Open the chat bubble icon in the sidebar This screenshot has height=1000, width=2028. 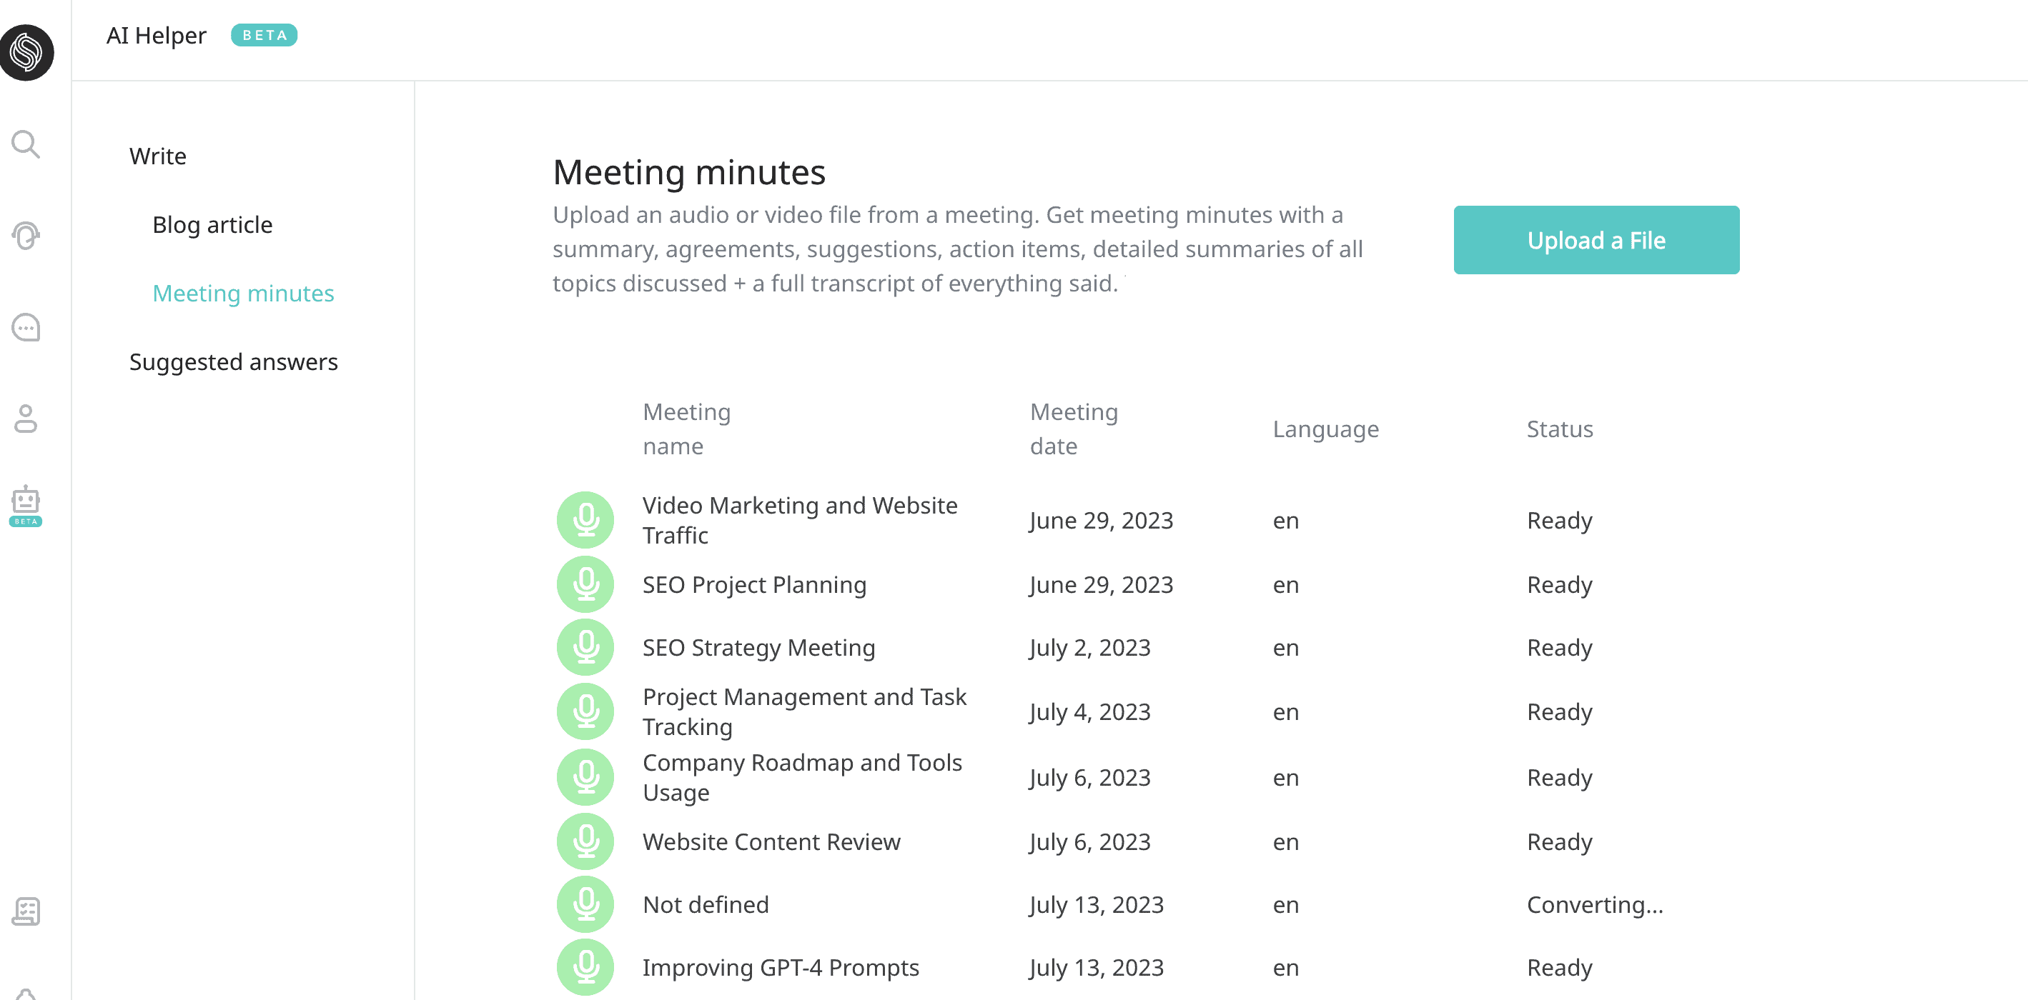(x=26, y=327)
